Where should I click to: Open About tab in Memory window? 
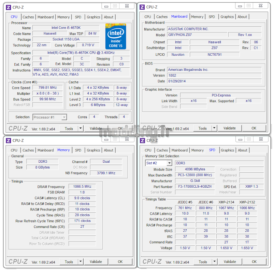pyautogui.click(x=109, y=150)
